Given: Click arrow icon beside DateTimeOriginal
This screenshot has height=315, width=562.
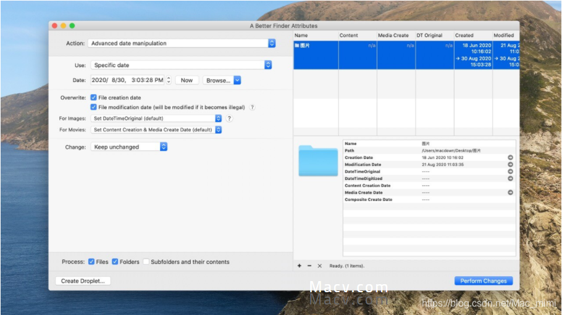Looking at the screenshot, I should [510, 171].
